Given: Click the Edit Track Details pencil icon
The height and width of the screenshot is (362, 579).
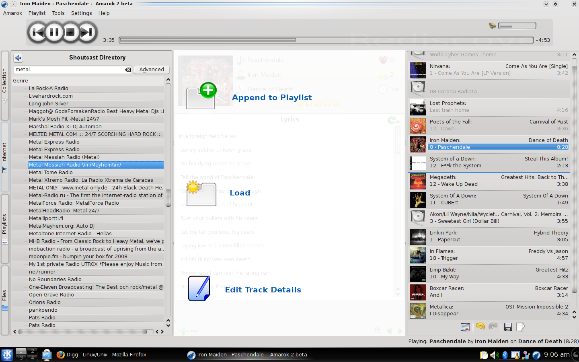Looking at the screenshot, I should click(199, 288).
